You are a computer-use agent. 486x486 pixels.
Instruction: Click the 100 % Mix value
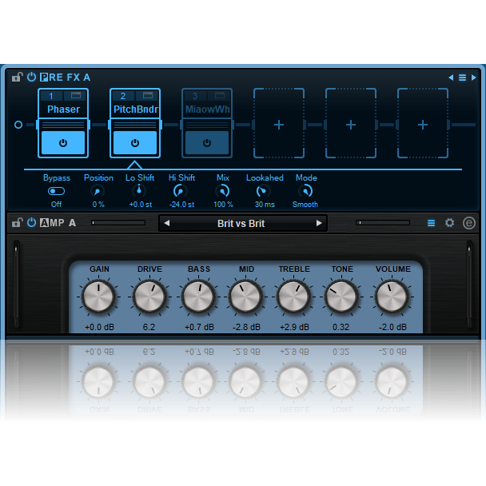coord(223,205)
